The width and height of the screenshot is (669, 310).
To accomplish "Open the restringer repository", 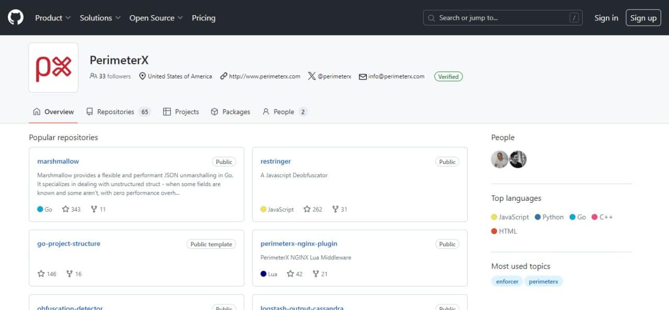I will click(x=275, y=162).
